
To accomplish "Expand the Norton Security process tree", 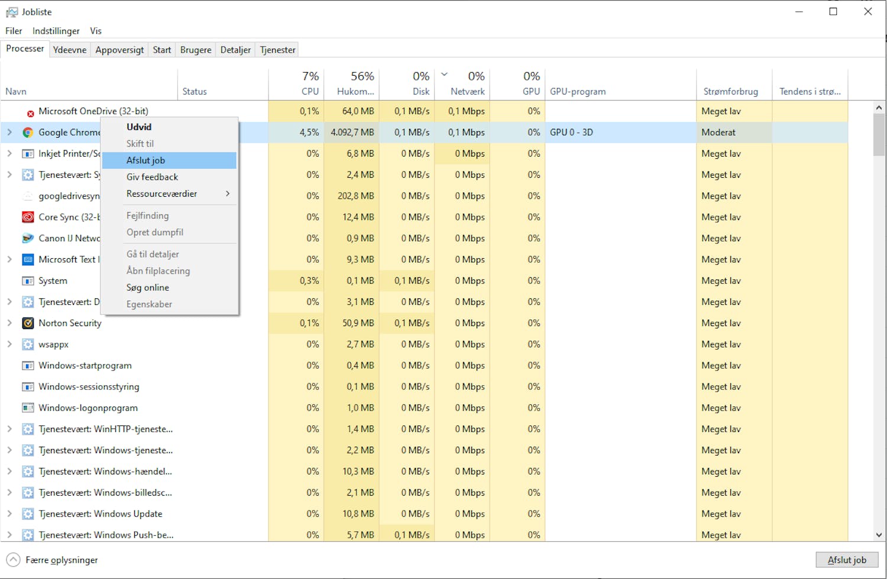I will point(9,323).
